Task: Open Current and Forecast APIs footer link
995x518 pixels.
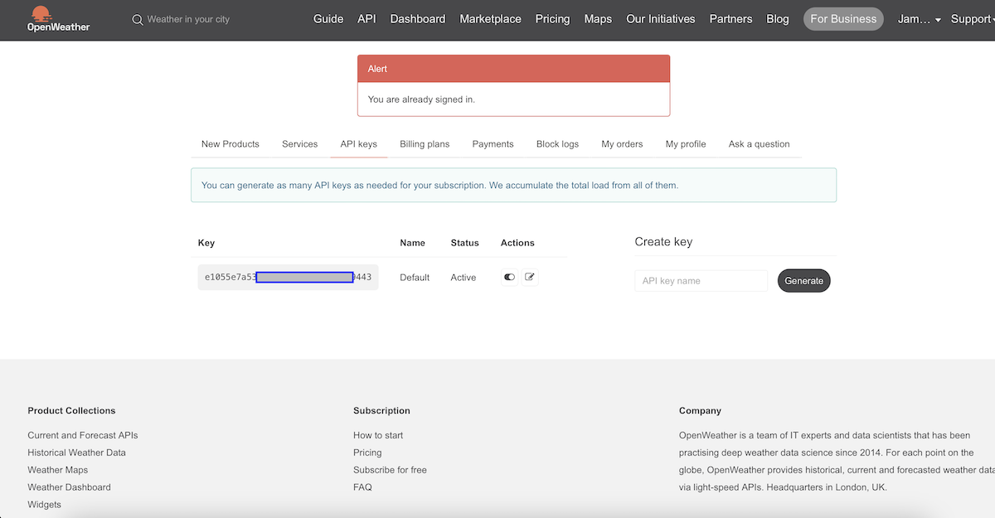Action: [83, 435]
